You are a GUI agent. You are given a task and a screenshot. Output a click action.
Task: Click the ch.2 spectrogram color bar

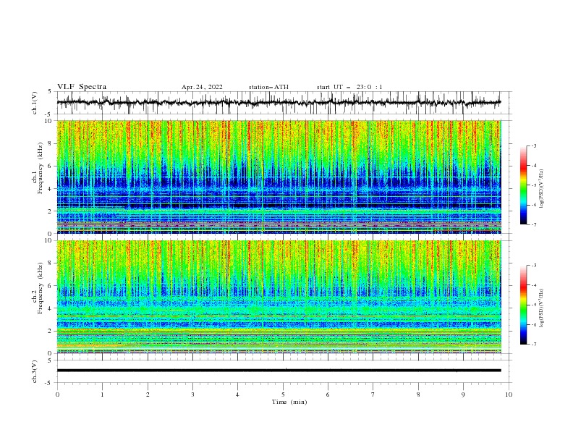[x=523, y=305]
